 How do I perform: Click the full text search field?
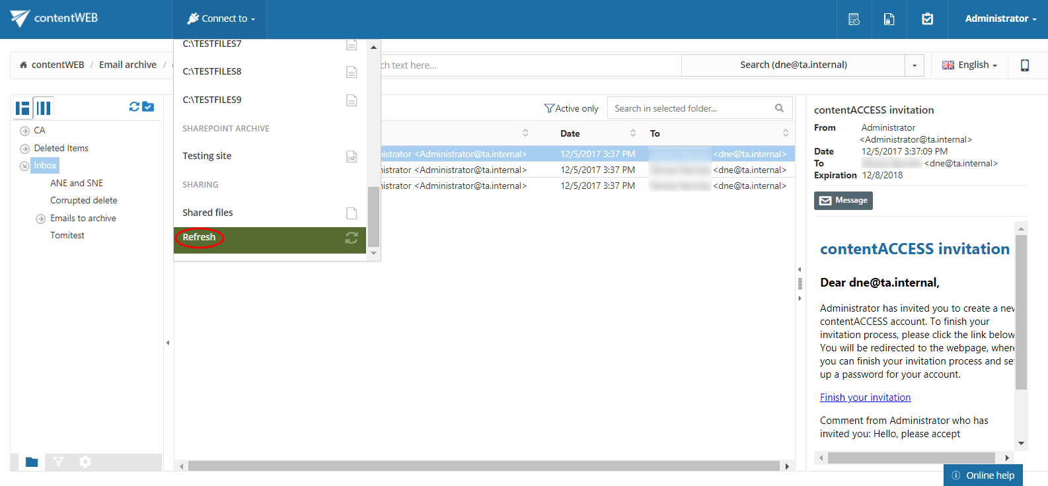pyautogui.click(x=532, y=65)
